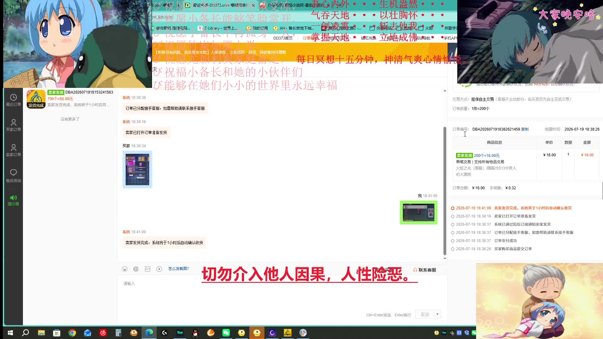The width and height of the screenshot is (603, 339).
Task: Open the 售后咨询 after-sales sidebar item
Action: click(x=13, y=176)
